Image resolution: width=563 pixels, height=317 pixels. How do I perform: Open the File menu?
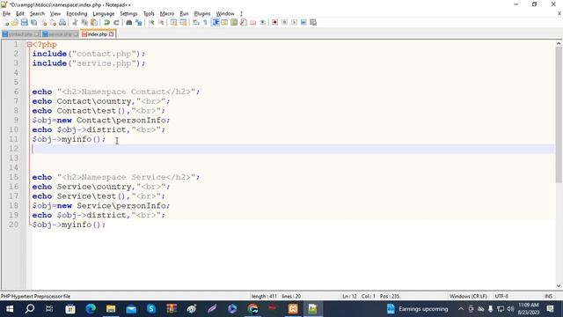click(6, 14)
